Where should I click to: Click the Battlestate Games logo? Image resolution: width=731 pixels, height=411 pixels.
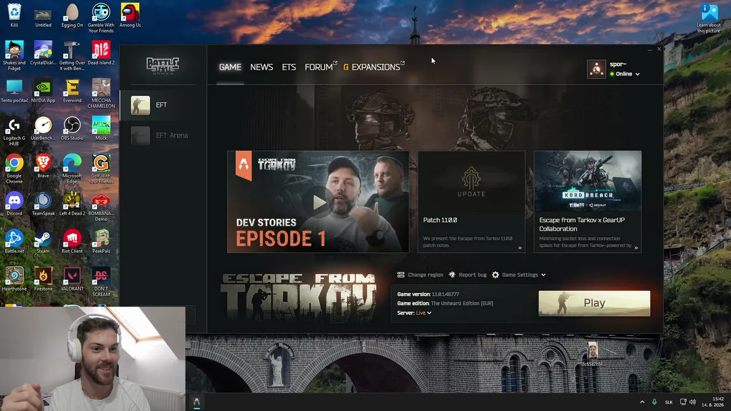tap(163, 66)
